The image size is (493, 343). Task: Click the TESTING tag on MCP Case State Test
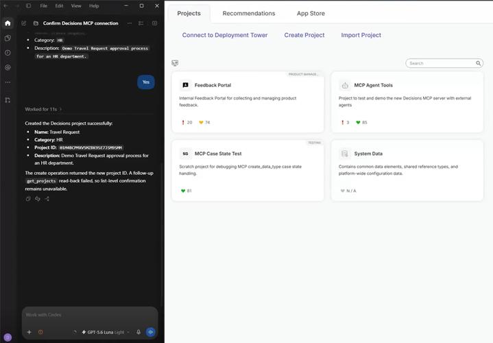315,143
